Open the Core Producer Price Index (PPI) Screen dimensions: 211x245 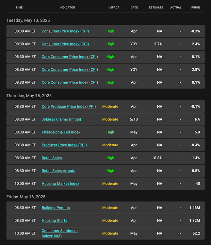pos(69,107)
